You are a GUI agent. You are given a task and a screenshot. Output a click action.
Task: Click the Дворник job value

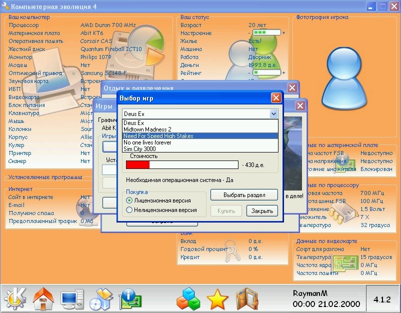tap(259, 57)
